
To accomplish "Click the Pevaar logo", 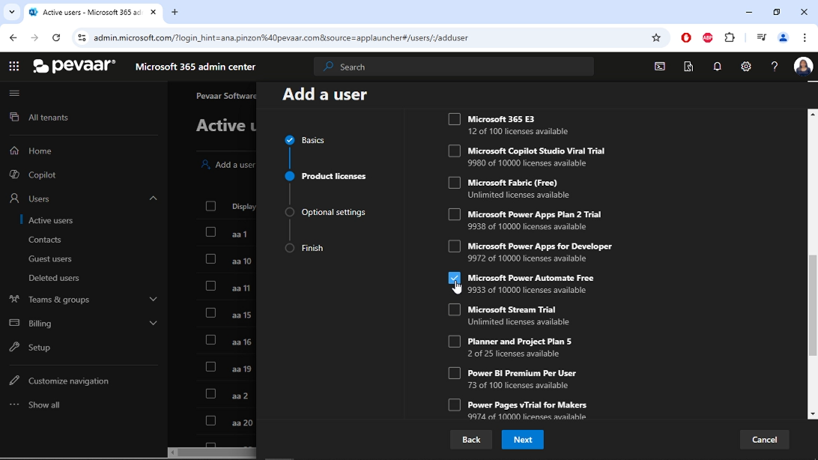I will [74, 66].
